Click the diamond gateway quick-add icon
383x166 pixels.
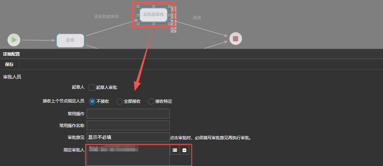[x=174, y=23]
